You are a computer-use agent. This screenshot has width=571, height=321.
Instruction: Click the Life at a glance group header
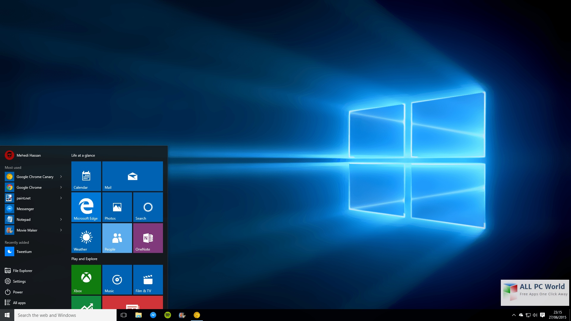click(83, 155)
